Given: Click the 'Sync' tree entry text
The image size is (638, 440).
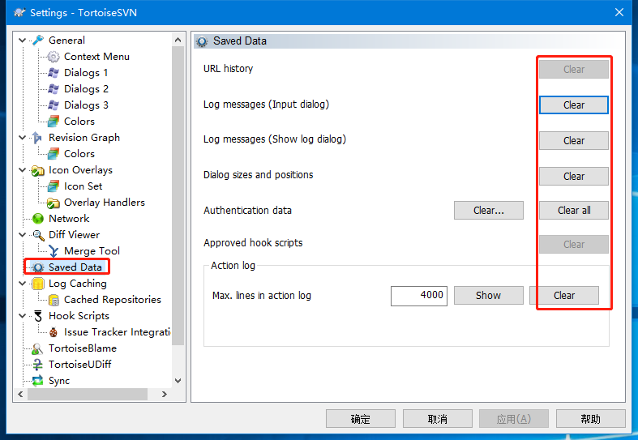Looking at the screenshot, I should (59, 381).
